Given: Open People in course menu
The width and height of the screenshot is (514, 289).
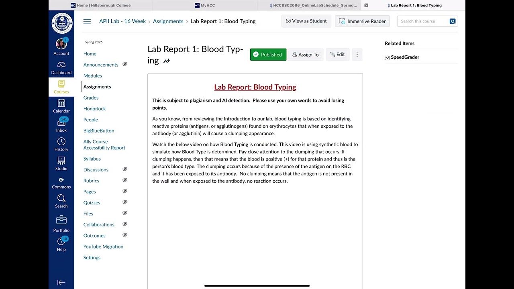Looking at the screenshot, I should point(91,120).
